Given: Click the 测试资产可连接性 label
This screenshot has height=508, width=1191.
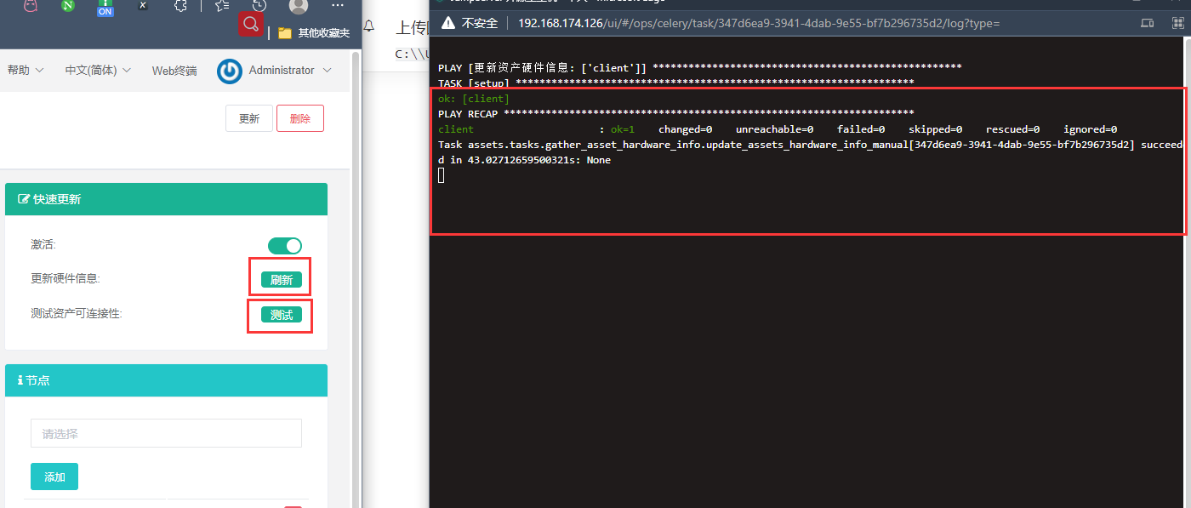Looking at the screenshot, I should pos(77,313).
